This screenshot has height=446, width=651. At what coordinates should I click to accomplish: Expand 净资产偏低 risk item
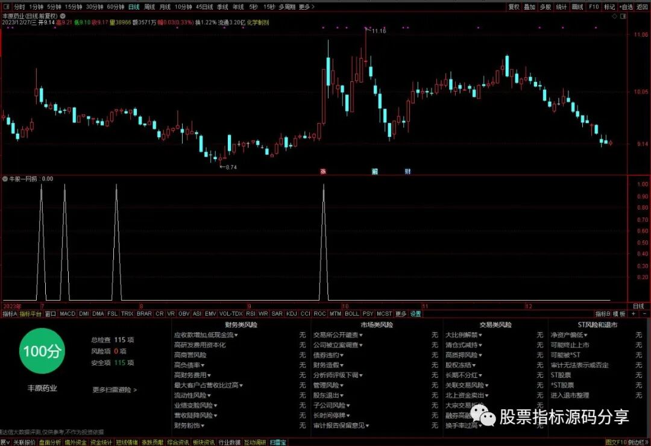pos(569,335)
